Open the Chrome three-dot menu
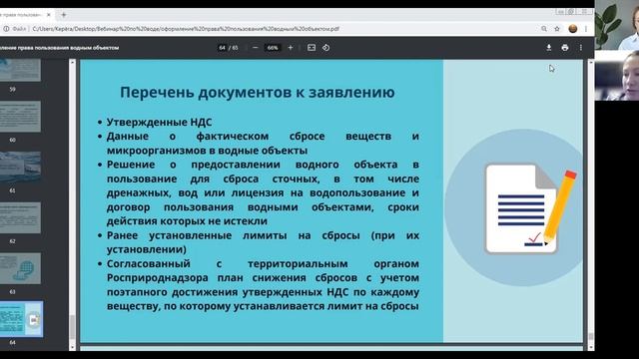 pos(586,29)
